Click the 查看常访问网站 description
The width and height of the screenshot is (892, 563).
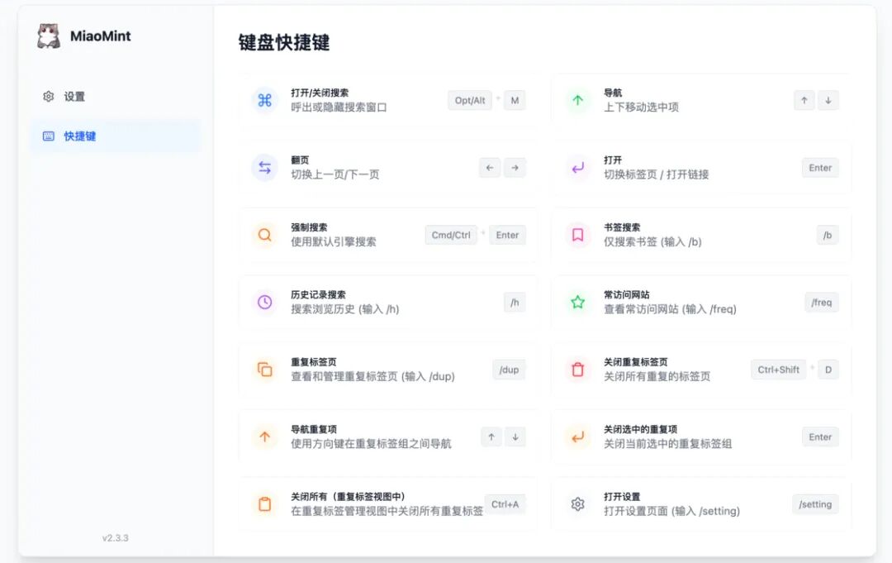tap(670, 308)
